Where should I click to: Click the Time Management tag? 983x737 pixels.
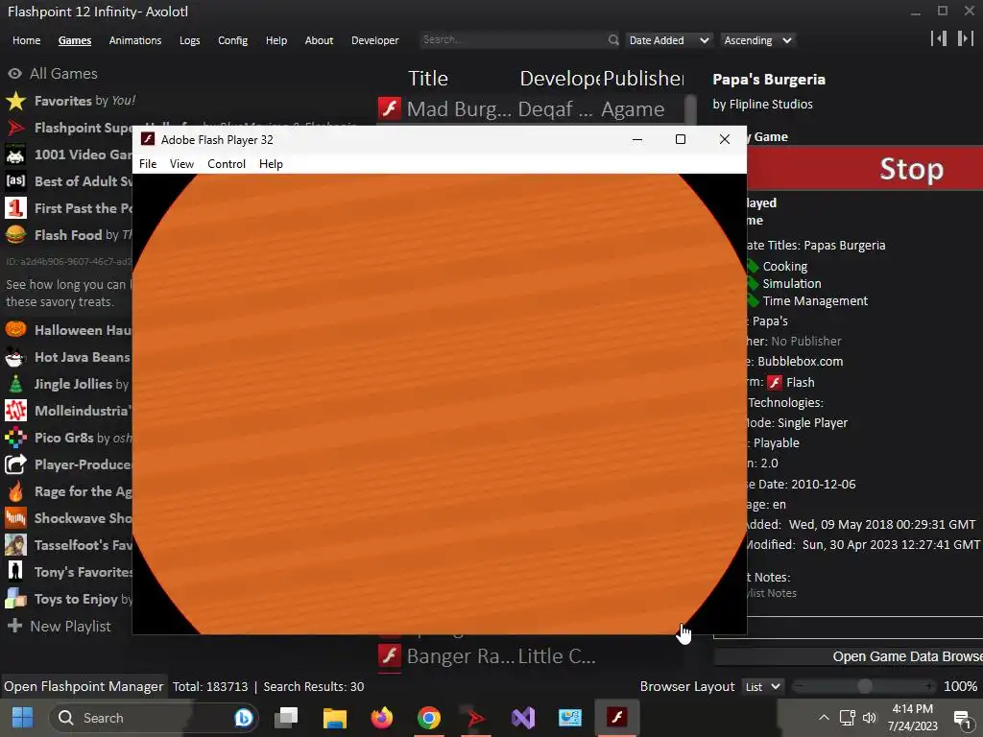(x=815, y=300)
